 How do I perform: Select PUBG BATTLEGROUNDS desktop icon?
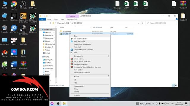[x=23, y=30]
